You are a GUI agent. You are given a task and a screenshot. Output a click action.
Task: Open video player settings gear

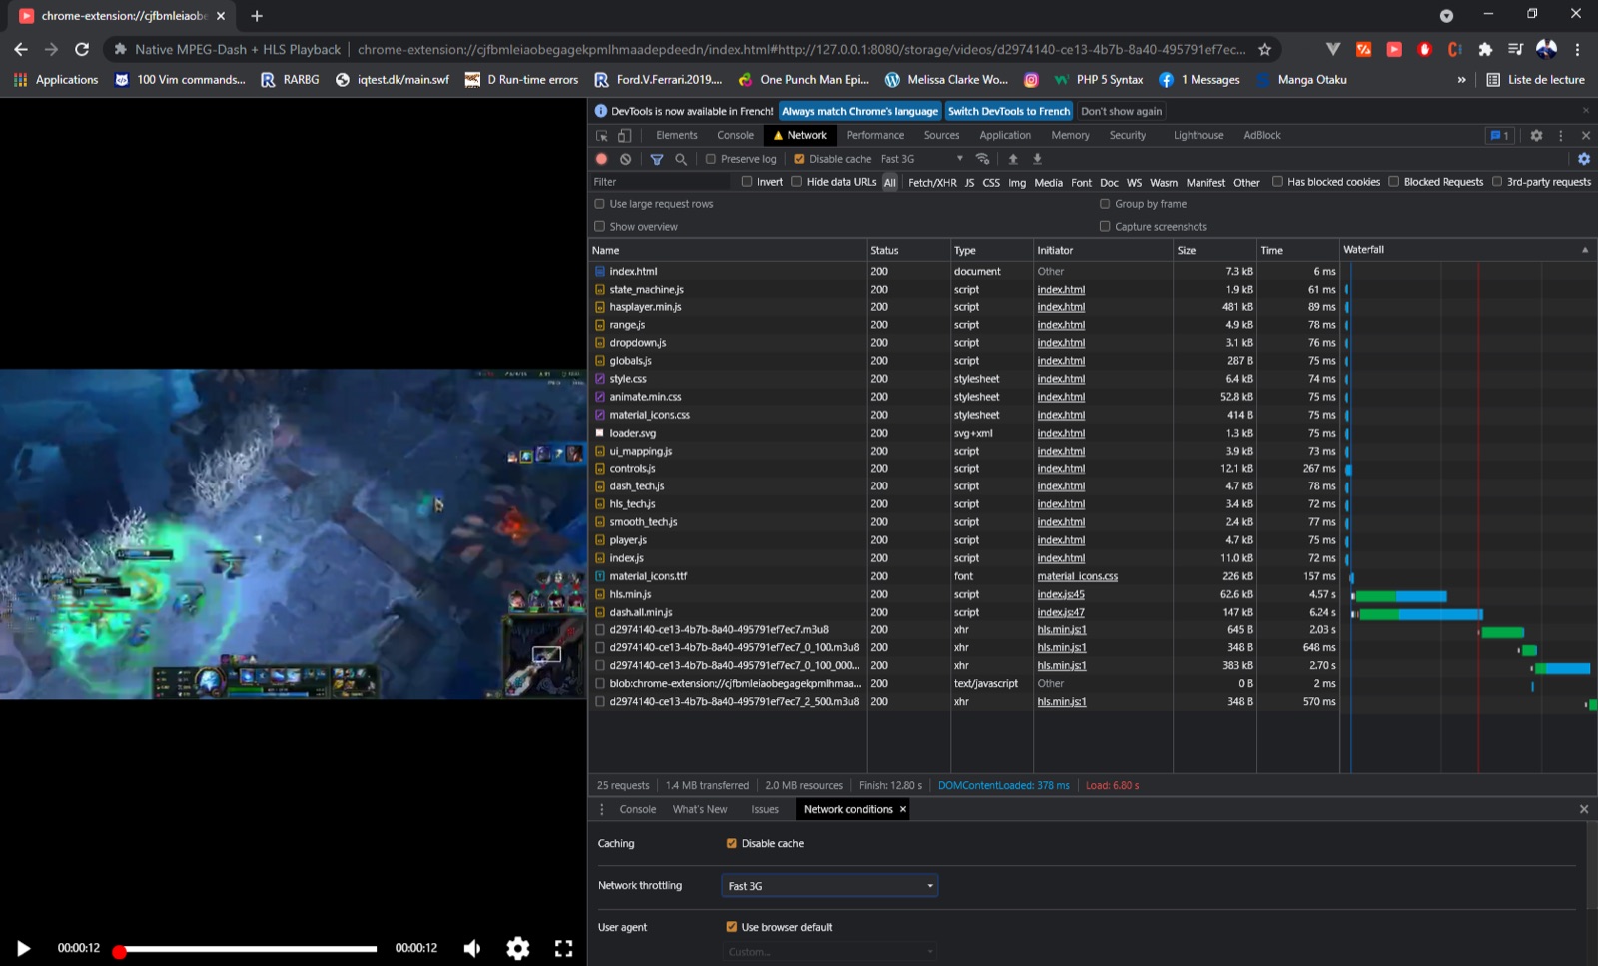point(518,948)
